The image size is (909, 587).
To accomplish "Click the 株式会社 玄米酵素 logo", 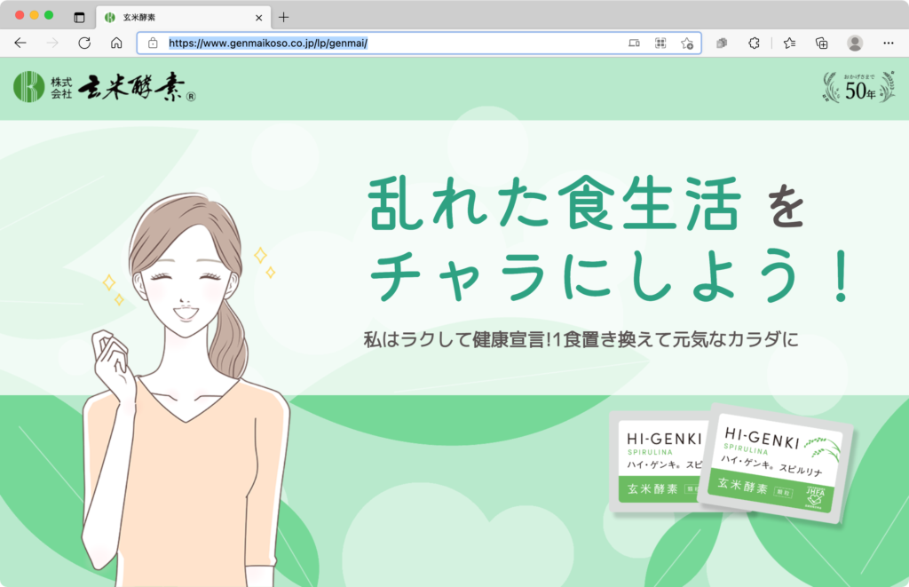I will (x=105, y=87).
